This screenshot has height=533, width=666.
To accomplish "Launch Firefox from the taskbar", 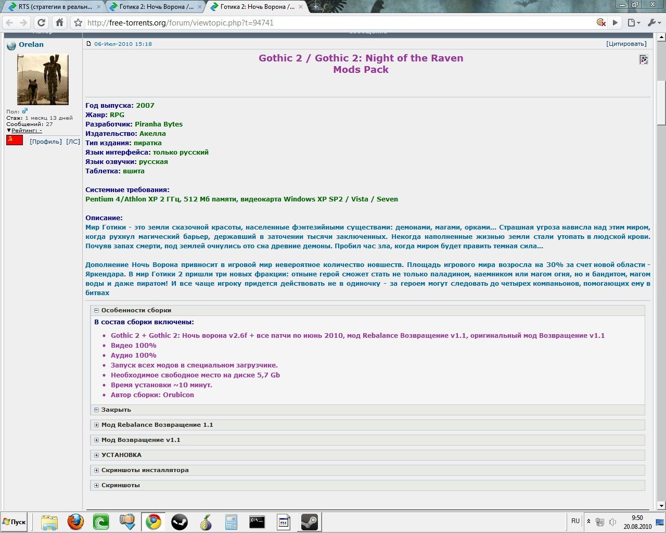I will 75,522.
